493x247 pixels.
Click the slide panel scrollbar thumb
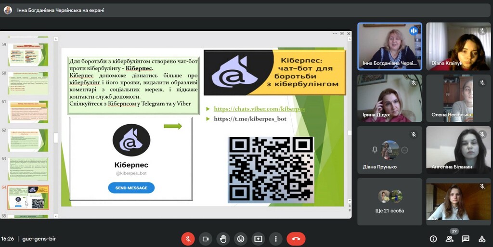tap(56, 138)
